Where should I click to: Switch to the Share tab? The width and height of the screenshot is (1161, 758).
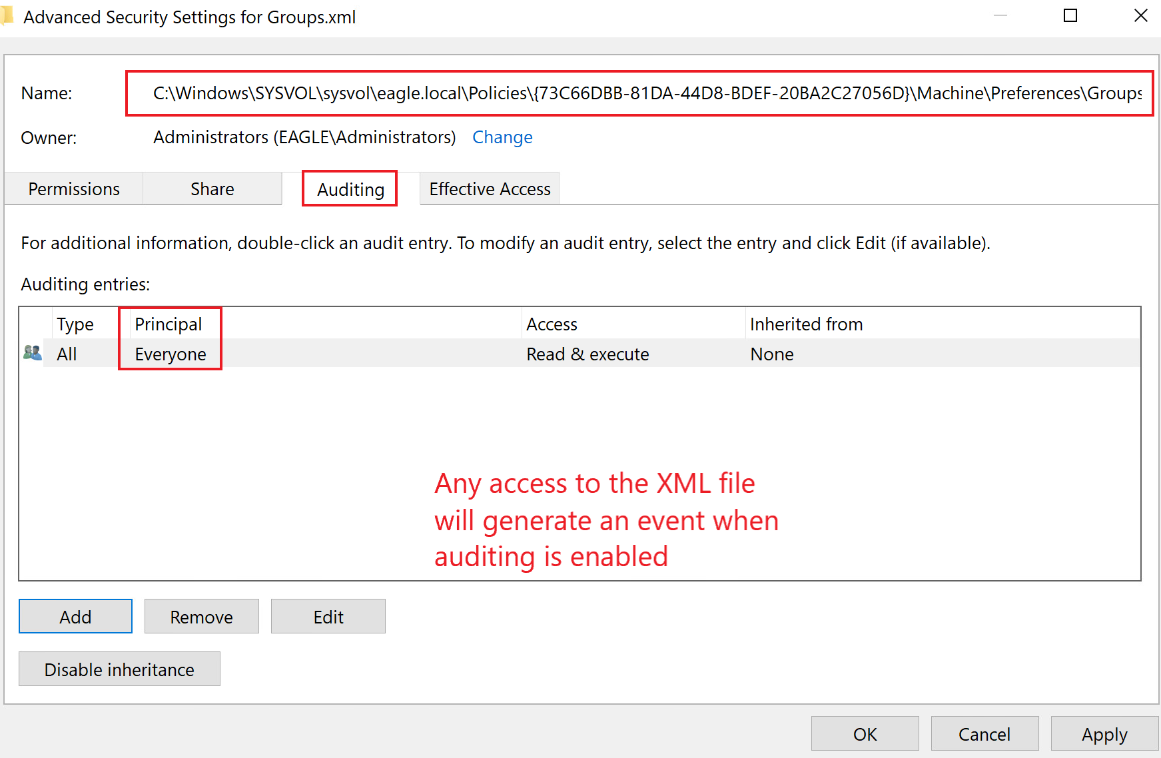[212, 189]
